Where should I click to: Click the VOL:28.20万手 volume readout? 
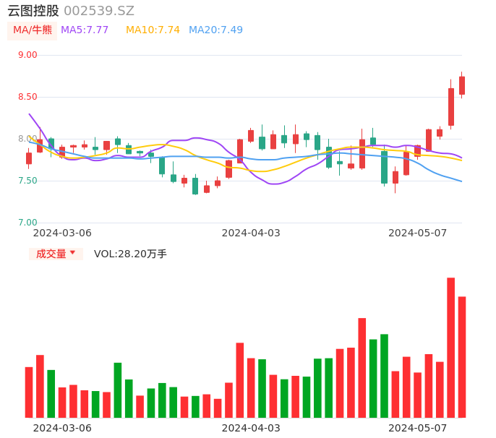(130, 254)
